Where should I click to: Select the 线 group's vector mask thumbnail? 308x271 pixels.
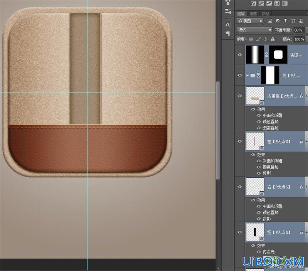(x=270, y=75)
